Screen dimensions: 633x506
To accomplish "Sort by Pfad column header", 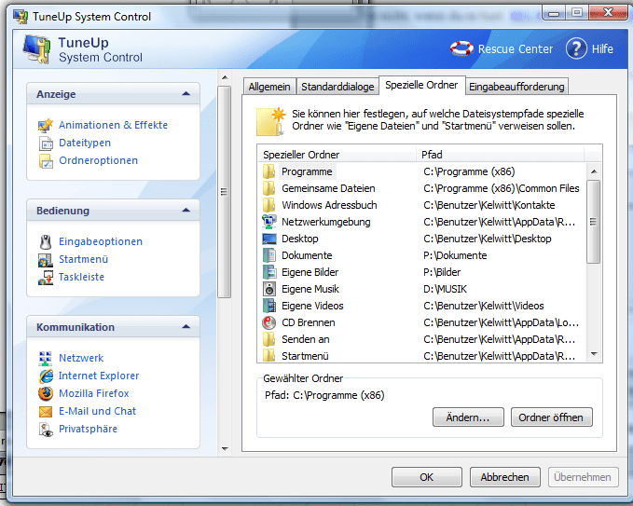I will (x=501, y=155).
